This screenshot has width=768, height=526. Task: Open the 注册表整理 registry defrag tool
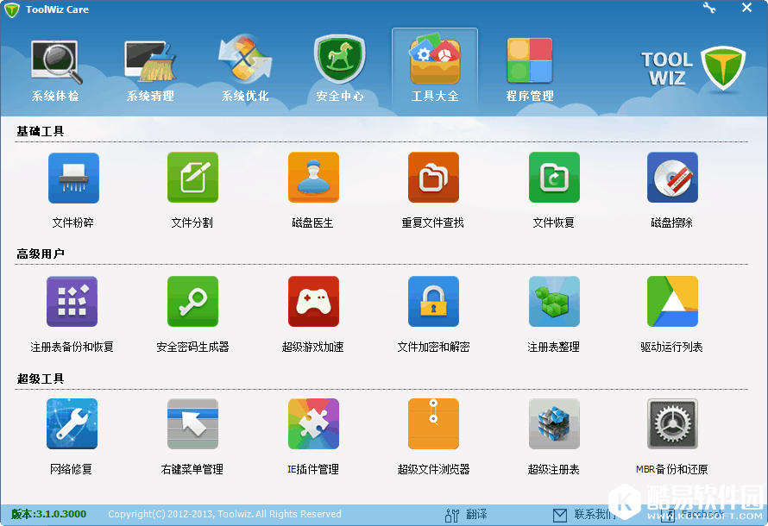pyautogui.click(x=554, y=302)
